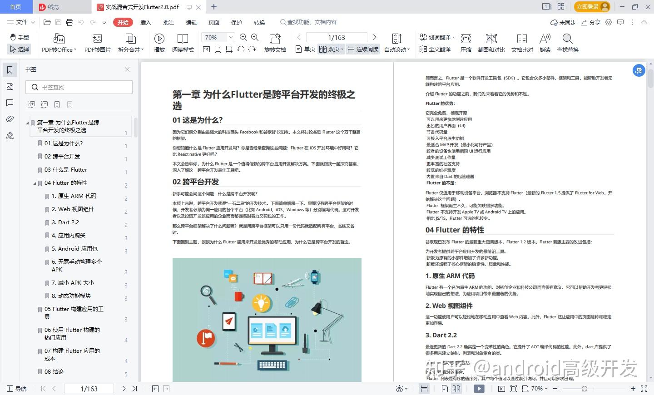Open the PDF转Office conversion tool

[x=58, y=43]
